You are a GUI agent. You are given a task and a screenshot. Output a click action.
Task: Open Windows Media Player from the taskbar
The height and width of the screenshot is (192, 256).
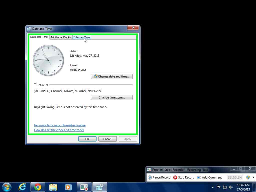[x=68, y=187]
